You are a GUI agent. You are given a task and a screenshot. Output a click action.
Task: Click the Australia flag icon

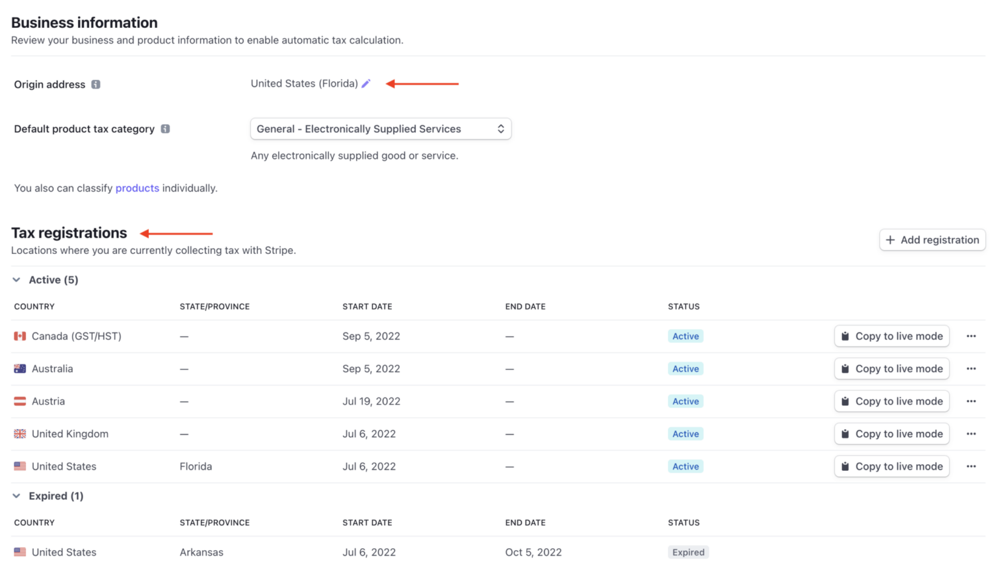point(19,368)
